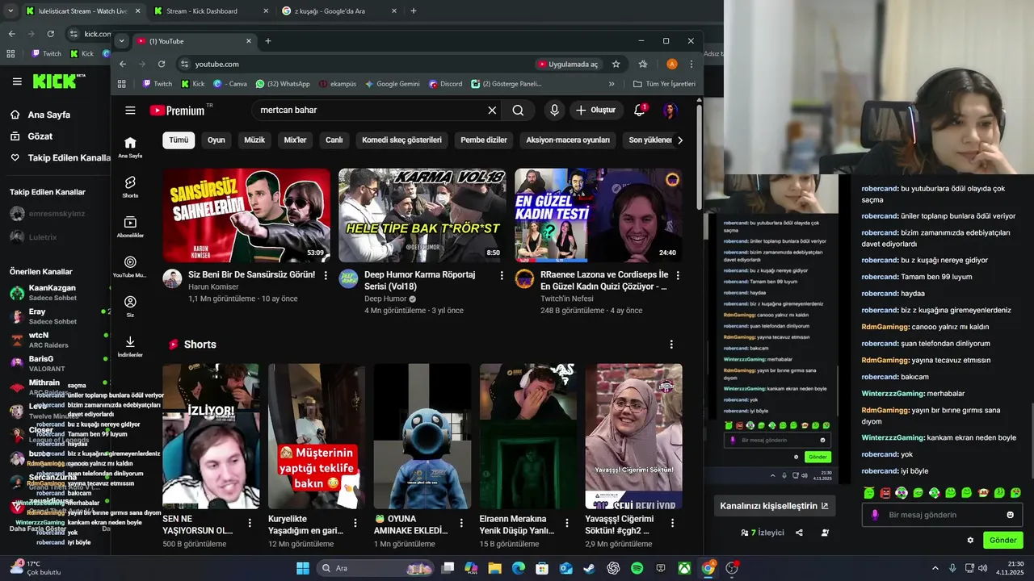
Task: Open Tüm Yer İşaretleri bookmarks folder
Action: coord(664,84)
